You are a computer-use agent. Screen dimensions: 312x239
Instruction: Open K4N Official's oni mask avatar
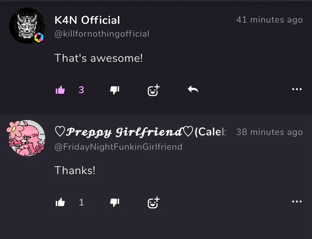click(27, 26)
